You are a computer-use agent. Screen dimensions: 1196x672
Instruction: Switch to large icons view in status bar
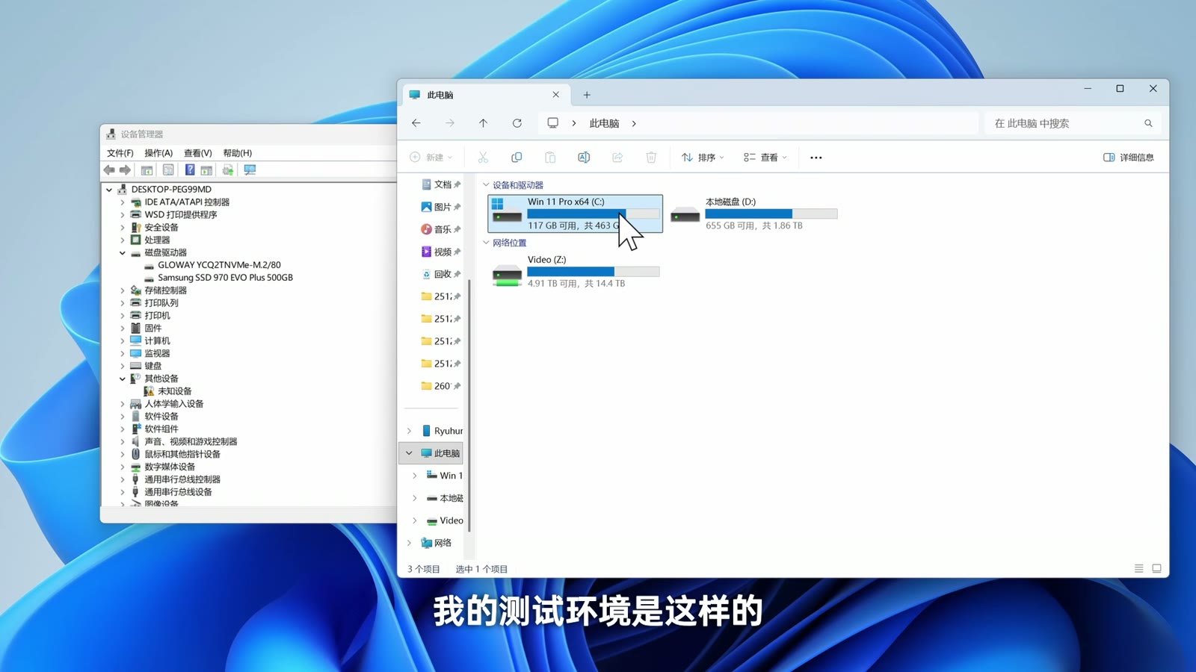[x=1156, y=569]
